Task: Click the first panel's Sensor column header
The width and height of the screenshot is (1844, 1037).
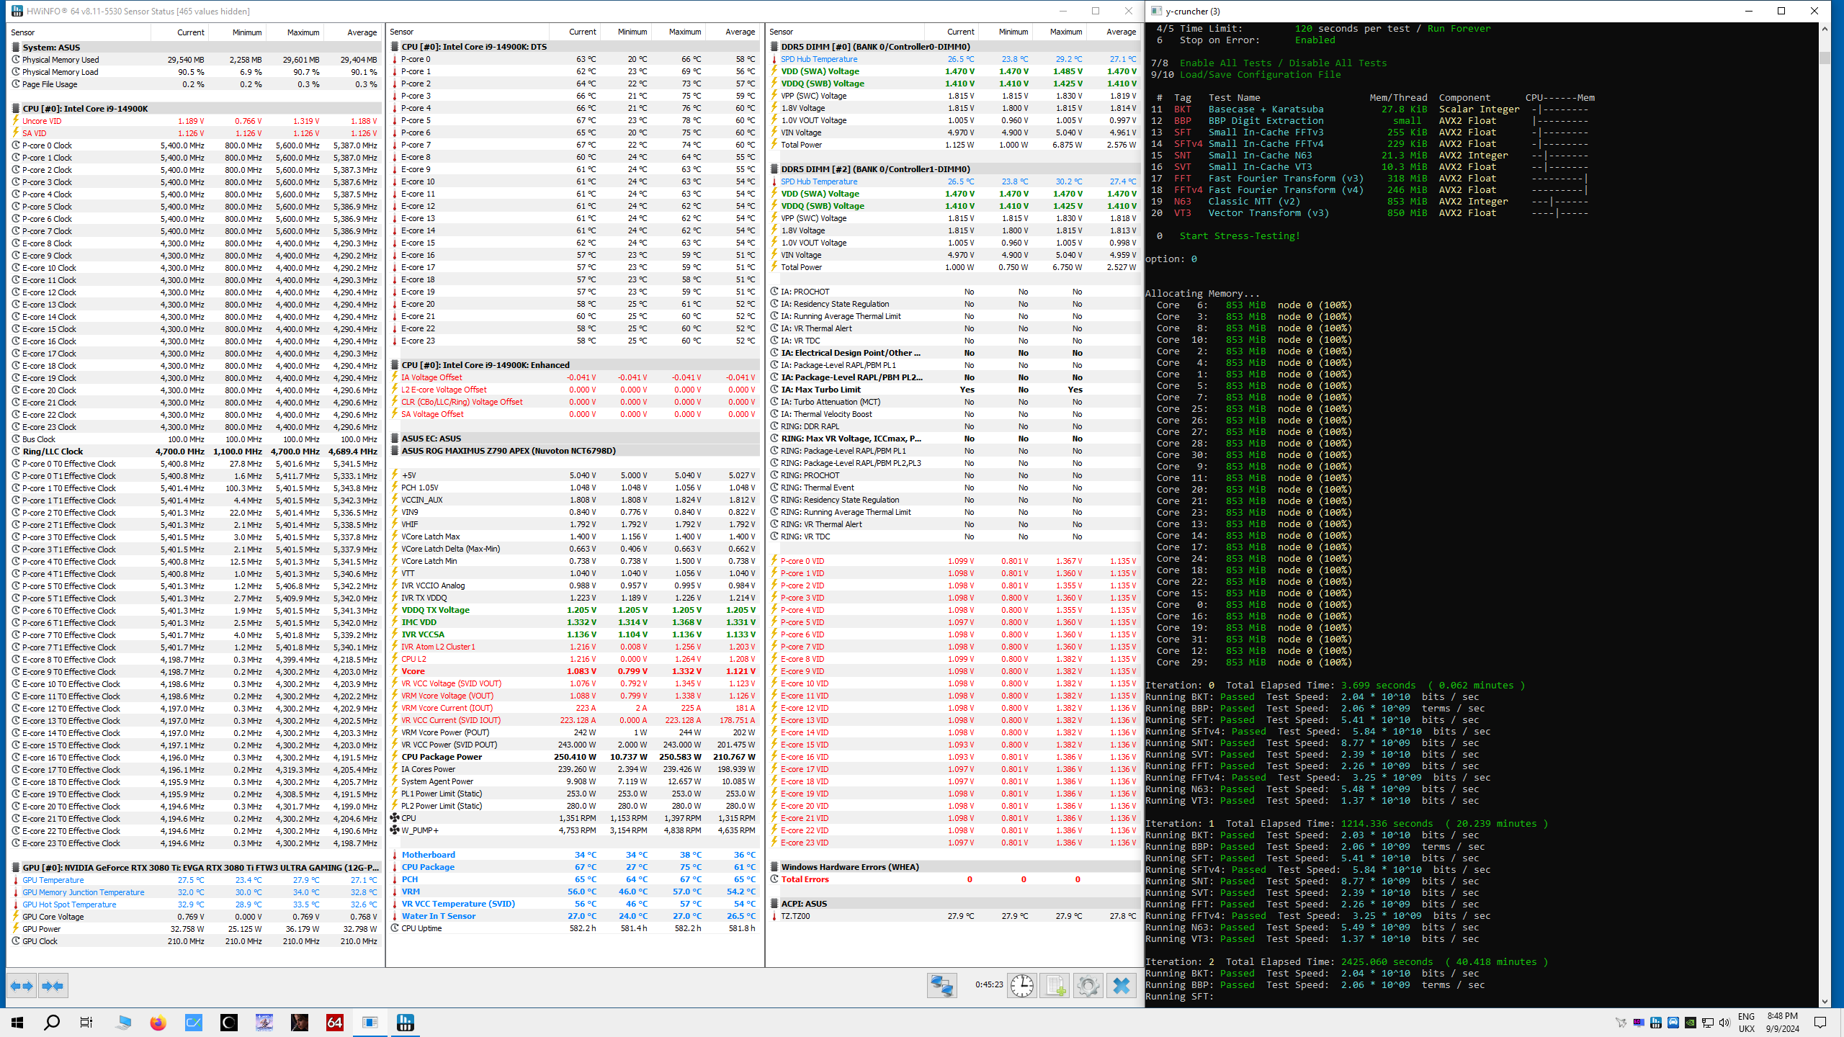Action: click(79, 32)
